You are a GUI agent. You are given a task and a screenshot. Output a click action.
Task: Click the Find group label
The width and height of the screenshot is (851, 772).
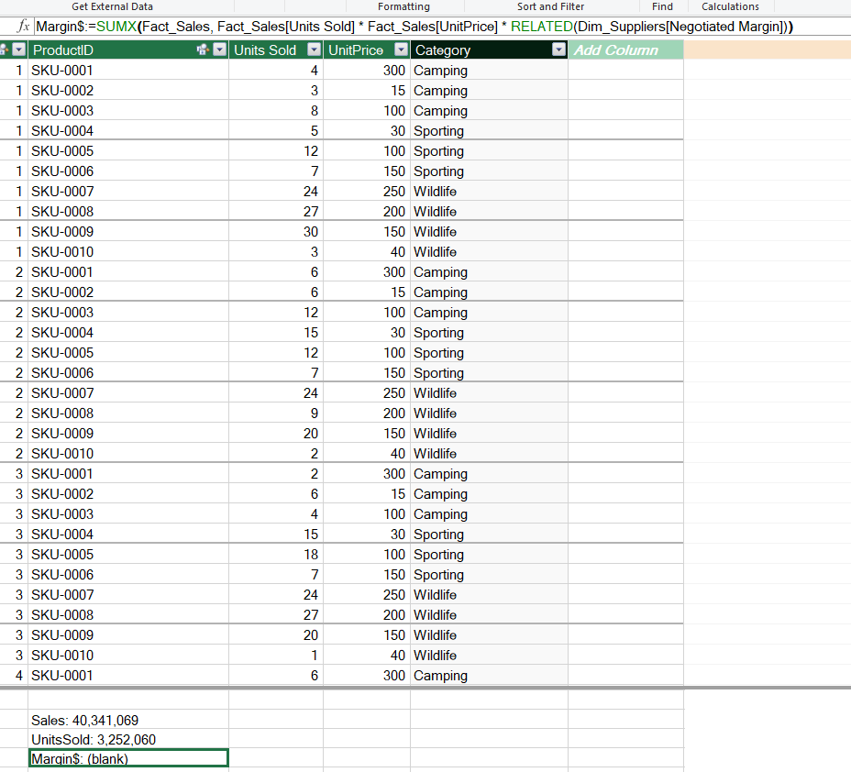pos(662,6)
